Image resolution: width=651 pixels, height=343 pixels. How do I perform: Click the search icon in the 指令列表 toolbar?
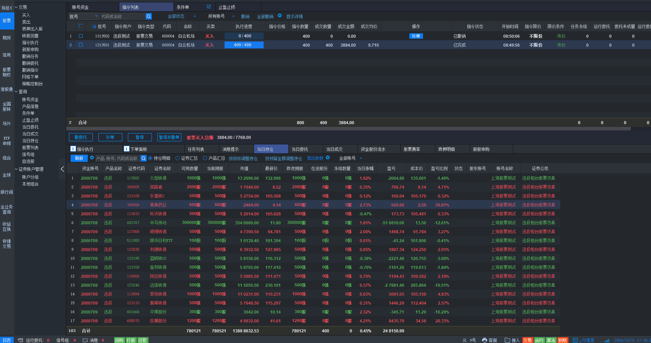click(149, 16)
